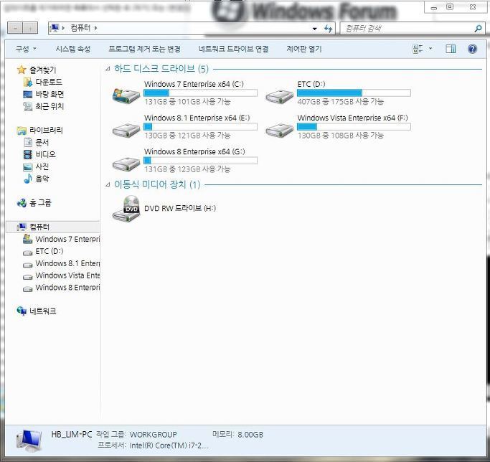The width and height of the screenshot is (490, 462).
Task: Click the 컴퓨터 breadcrumb in address bar
Action: (80, 28)
